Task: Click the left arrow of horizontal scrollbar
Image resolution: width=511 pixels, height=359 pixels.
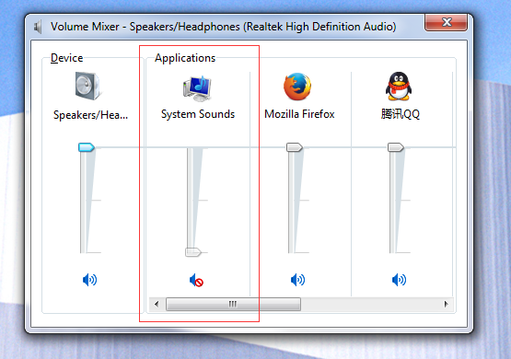Action: tap(157, 305)
